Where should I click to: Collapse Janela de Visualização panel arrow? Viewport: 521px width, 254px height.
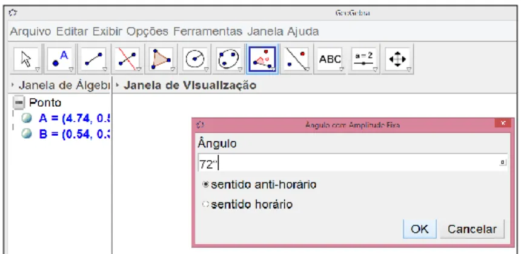coord(117,85)
